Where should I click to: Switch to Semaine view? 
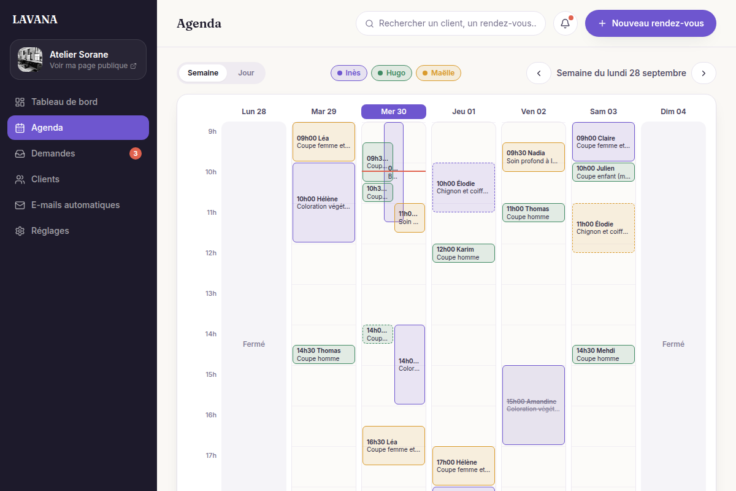click(203, 72)
